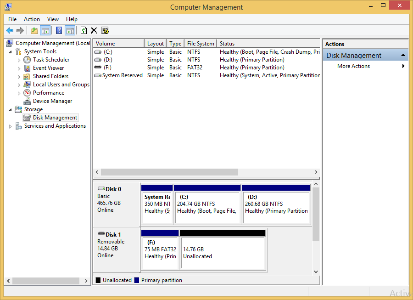The height and width of the screenshot is (300, 413).
Task: Open the Help menu
Action: (72, 19)
